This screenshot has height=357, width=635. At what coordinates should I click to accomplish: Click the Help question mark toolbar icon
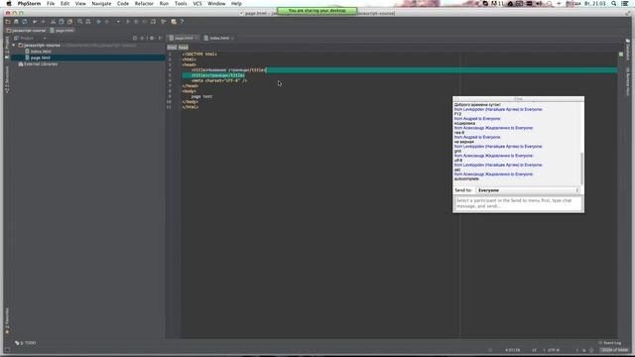(182, 22)
